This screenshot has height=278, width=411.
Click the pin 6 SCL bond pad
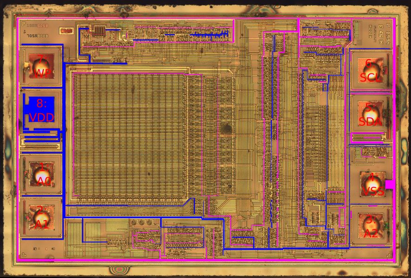[370, 70]
